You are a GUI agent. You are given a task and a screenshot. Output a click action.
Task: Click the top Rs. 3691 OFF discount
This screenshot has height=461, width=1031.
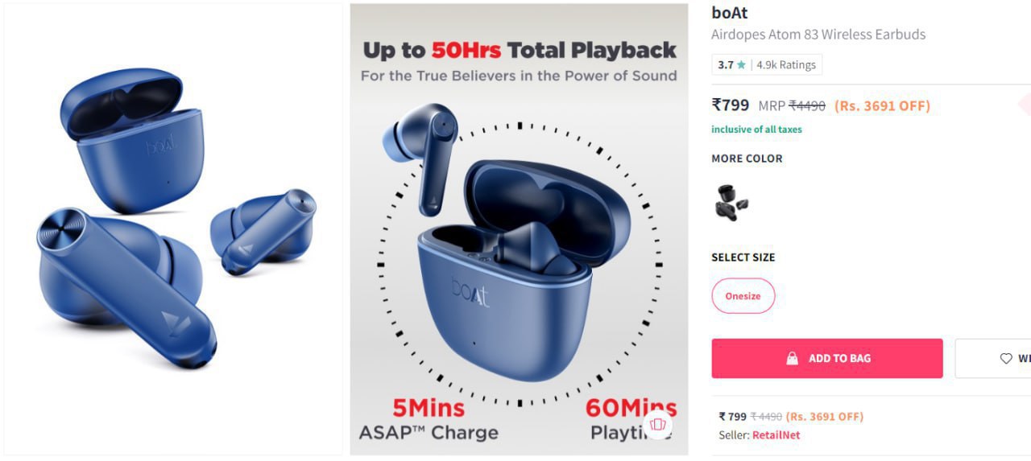(x=882, y=105)
